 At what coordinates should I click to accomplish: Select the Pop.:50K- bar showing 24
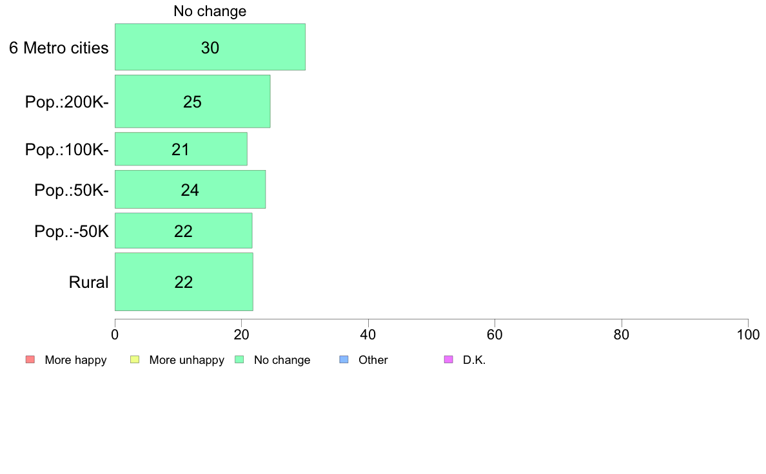tap(190, 189)
